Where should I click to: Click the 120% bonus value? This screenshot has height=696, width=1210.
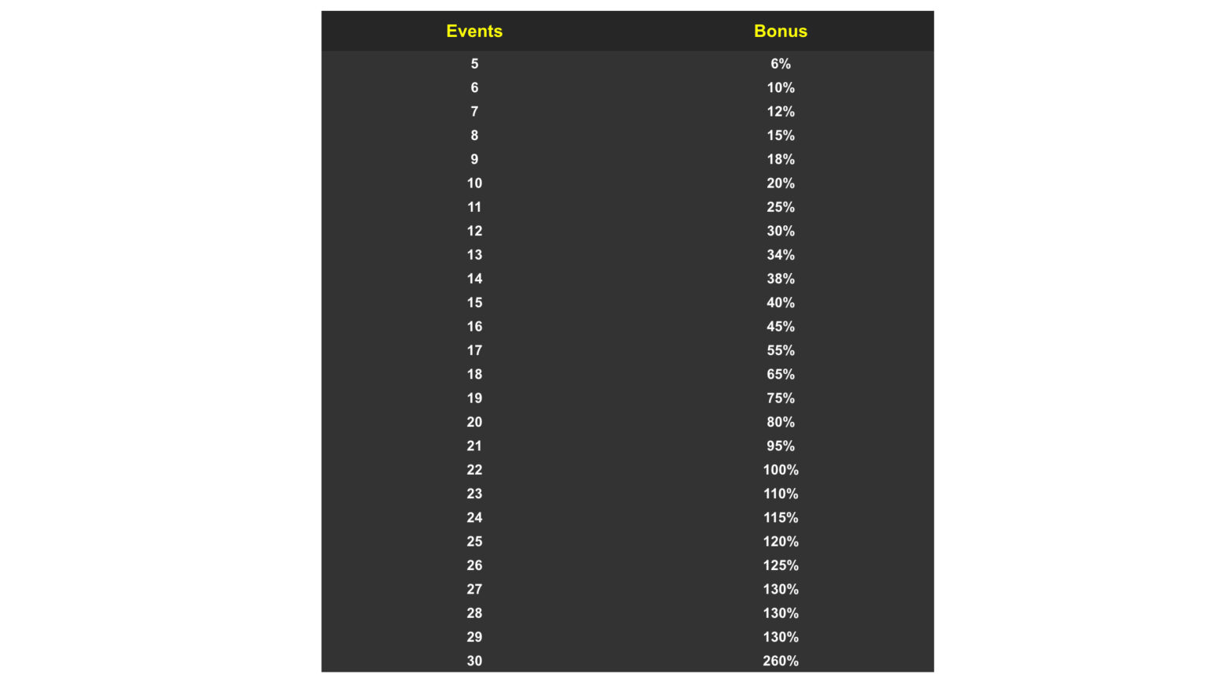(781, 541)
